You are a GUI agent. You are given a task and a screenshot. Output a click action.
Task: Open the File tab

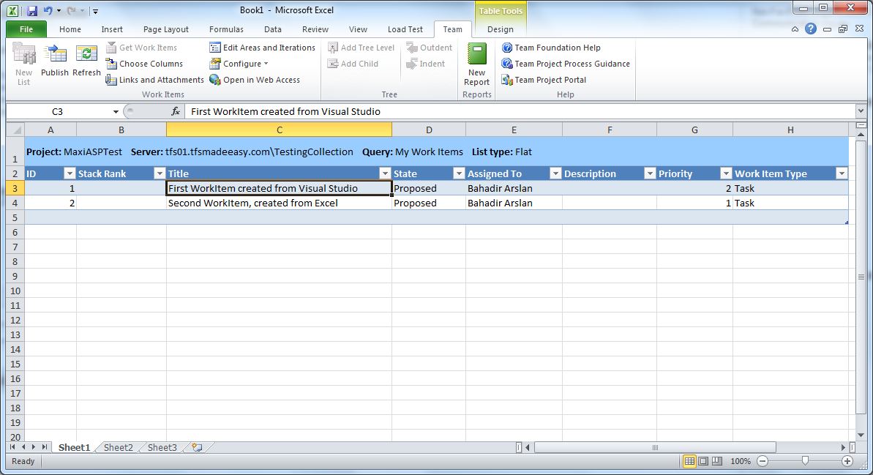[x=26, y=29]
